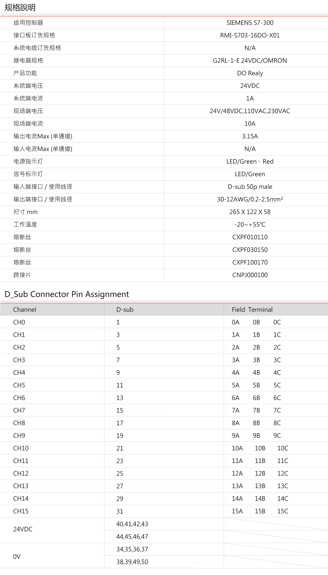Click the 38,39,49,50 pin list for 0V
Viewport: 328px width, 575px height.
(x=132, y=562)
